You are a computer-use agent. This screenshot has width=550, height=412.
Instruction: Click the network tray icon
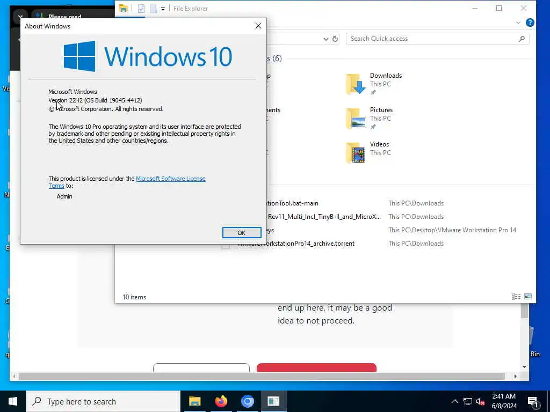pos(468,401)
